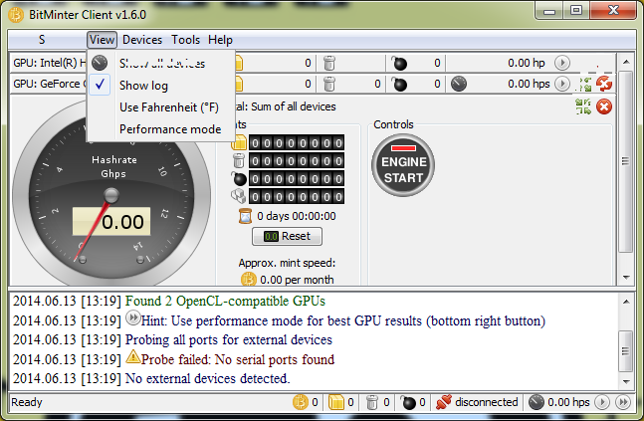644x421 pixels.
Task: Reset the statistics counters
Action: pos(287,236)
